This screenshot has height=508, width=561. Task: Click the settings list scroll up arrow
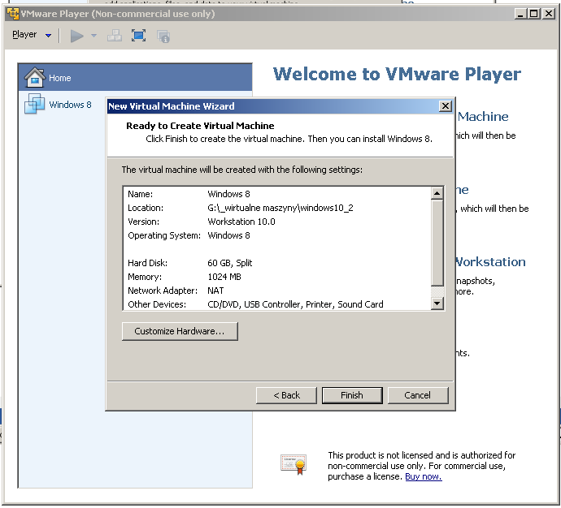[437, 193]
